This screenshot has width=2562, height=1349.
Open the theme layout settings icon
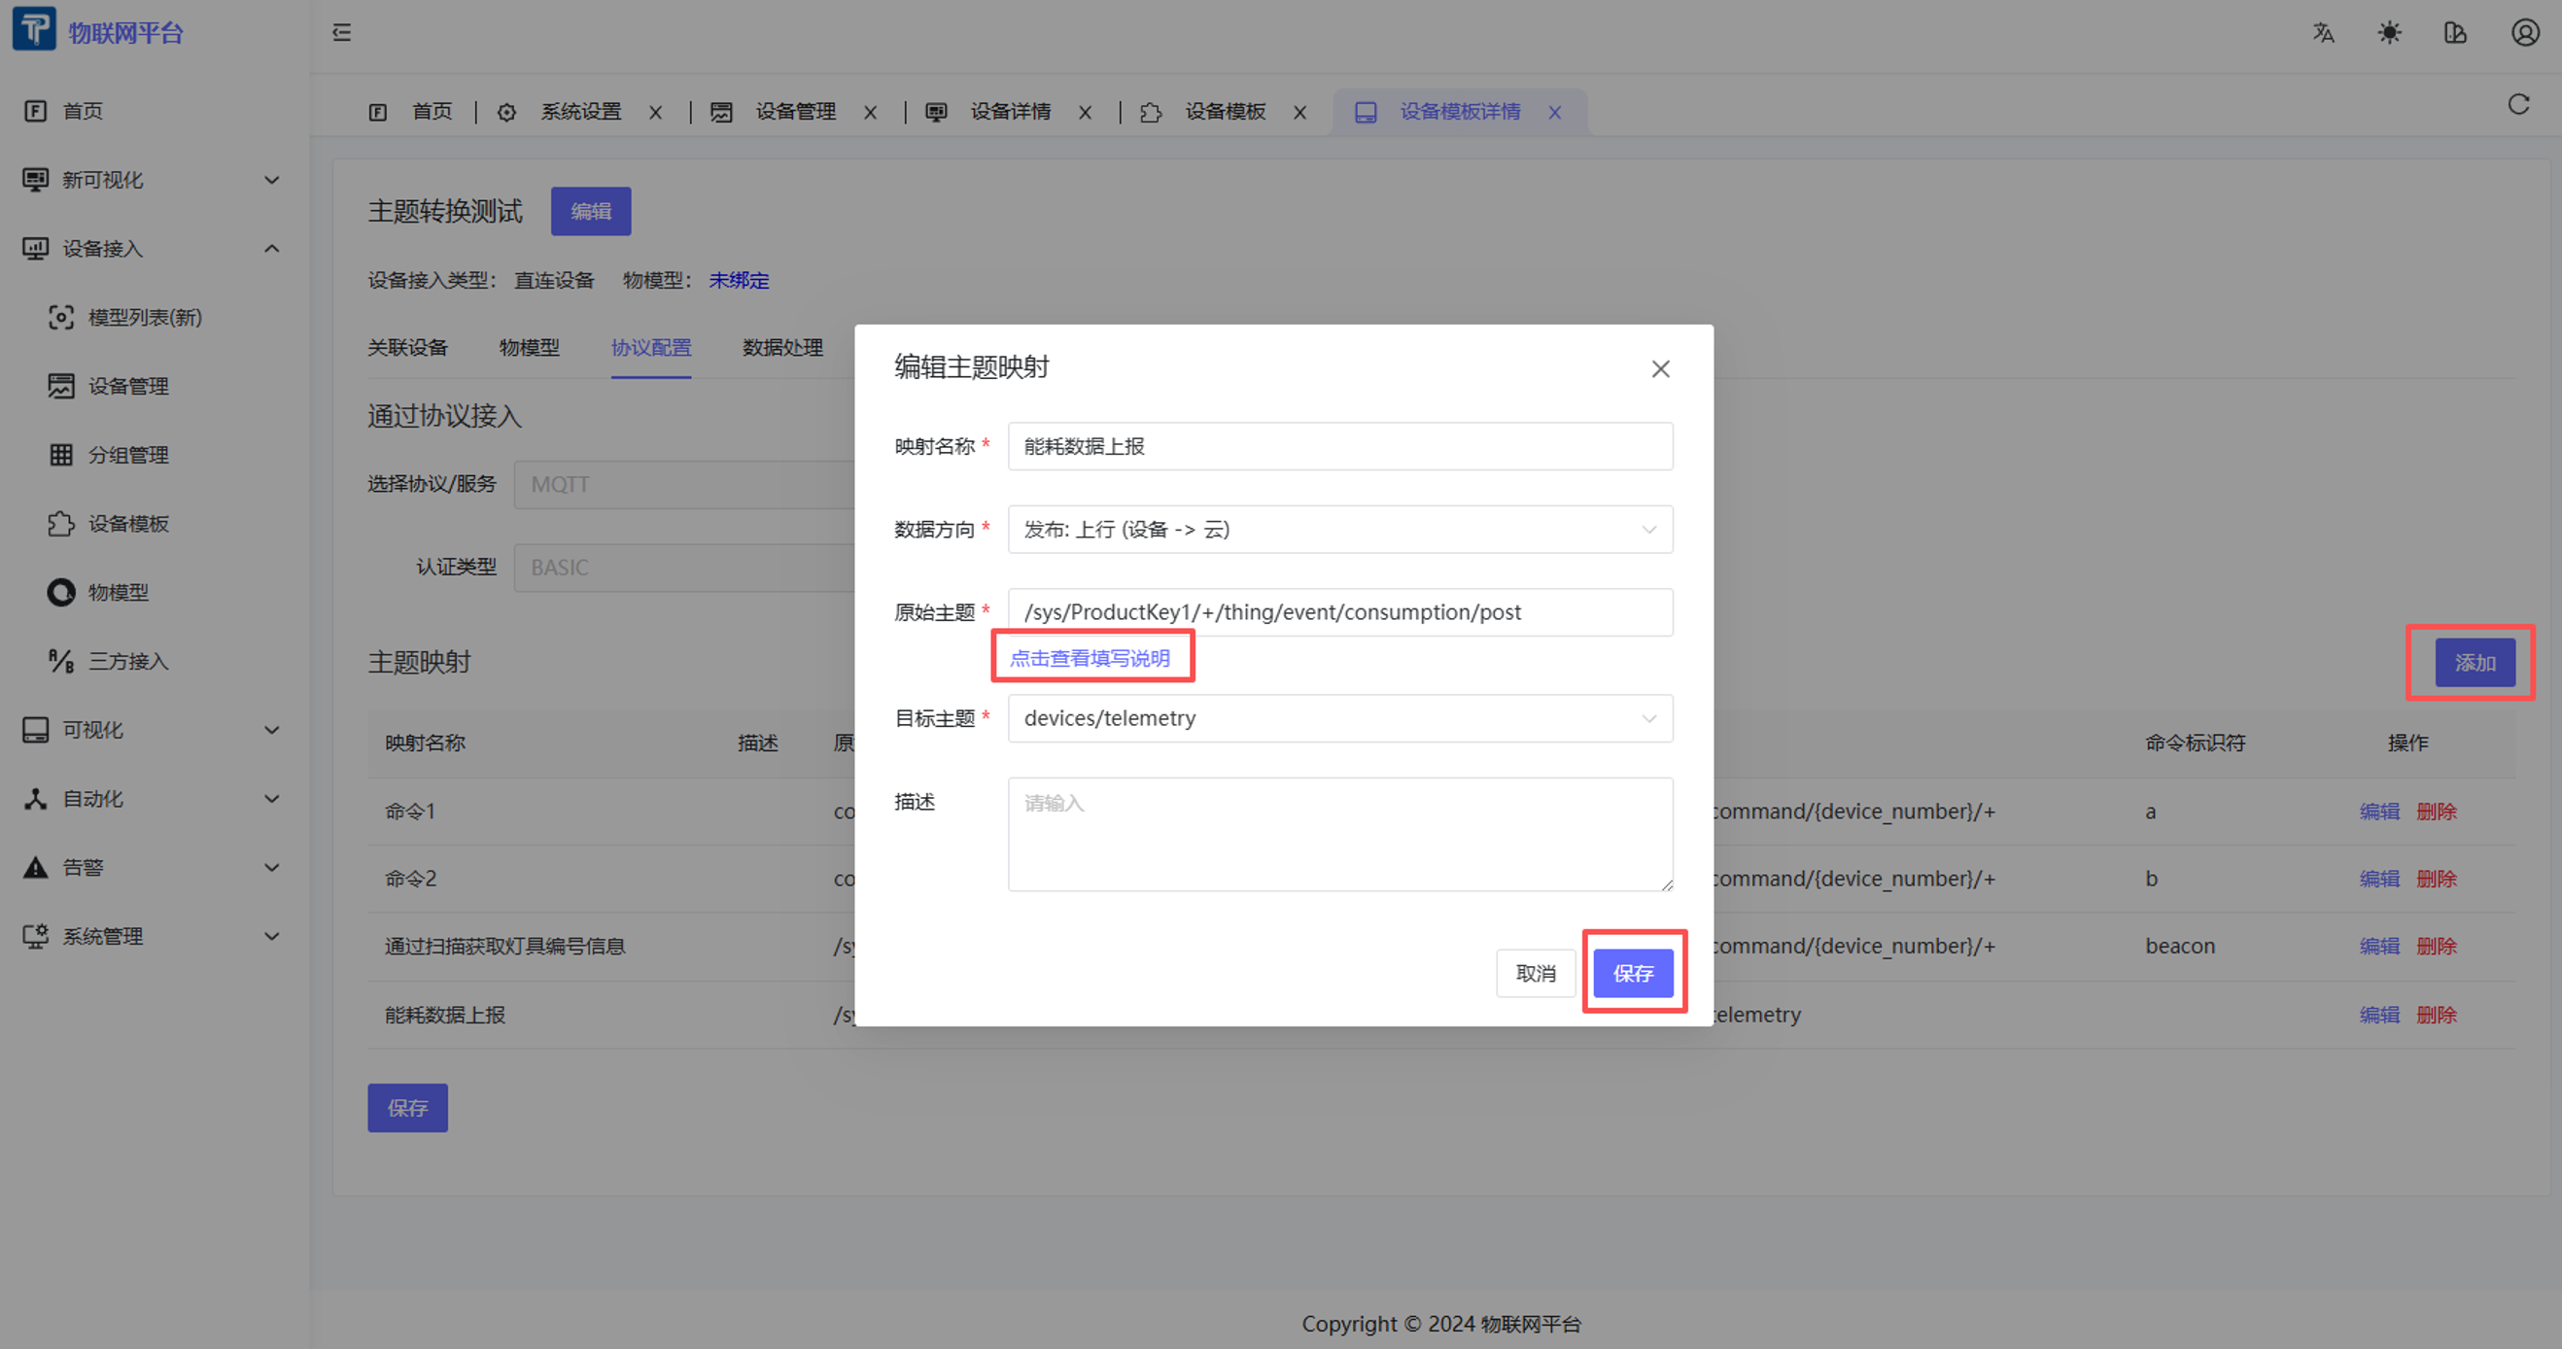click(x=2454, y=33)
